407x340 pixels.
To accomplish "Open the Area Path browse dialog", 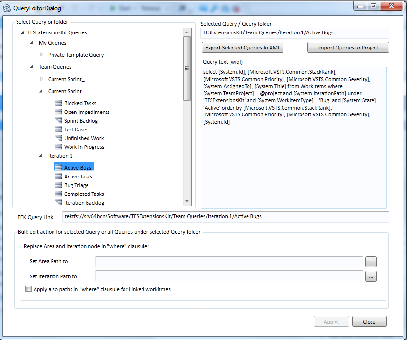I will click(371, 261).
